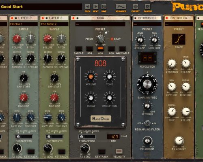The width and height of the screenshot is (203, 162).
Task: Go to the NEXT preset
Action: point(96,6)
